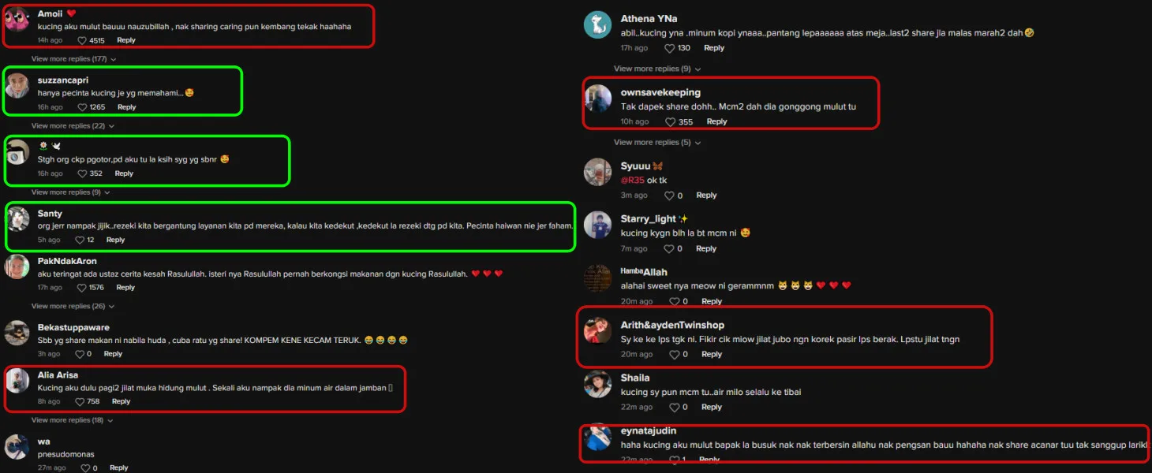Tap the heart icon on suzzancapri's comment

click(82, 107)
